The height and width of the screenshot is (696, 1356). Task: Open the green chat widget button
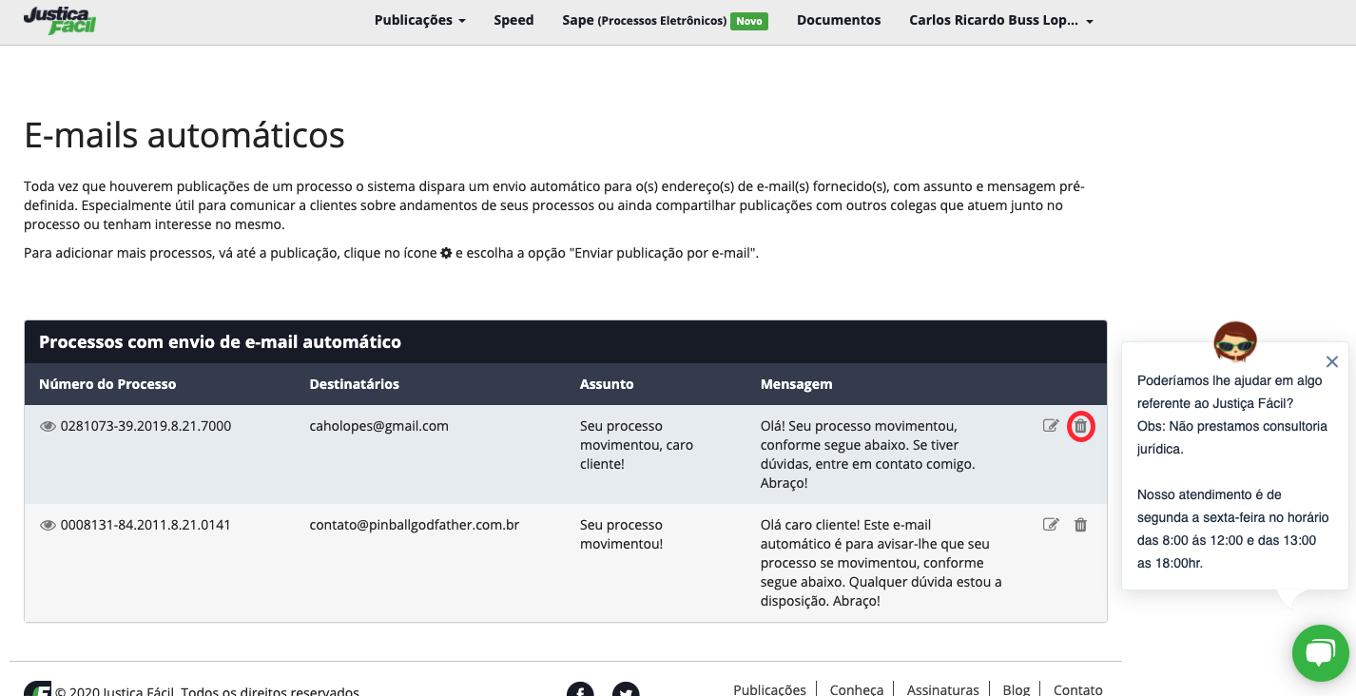click(1321, 653)
